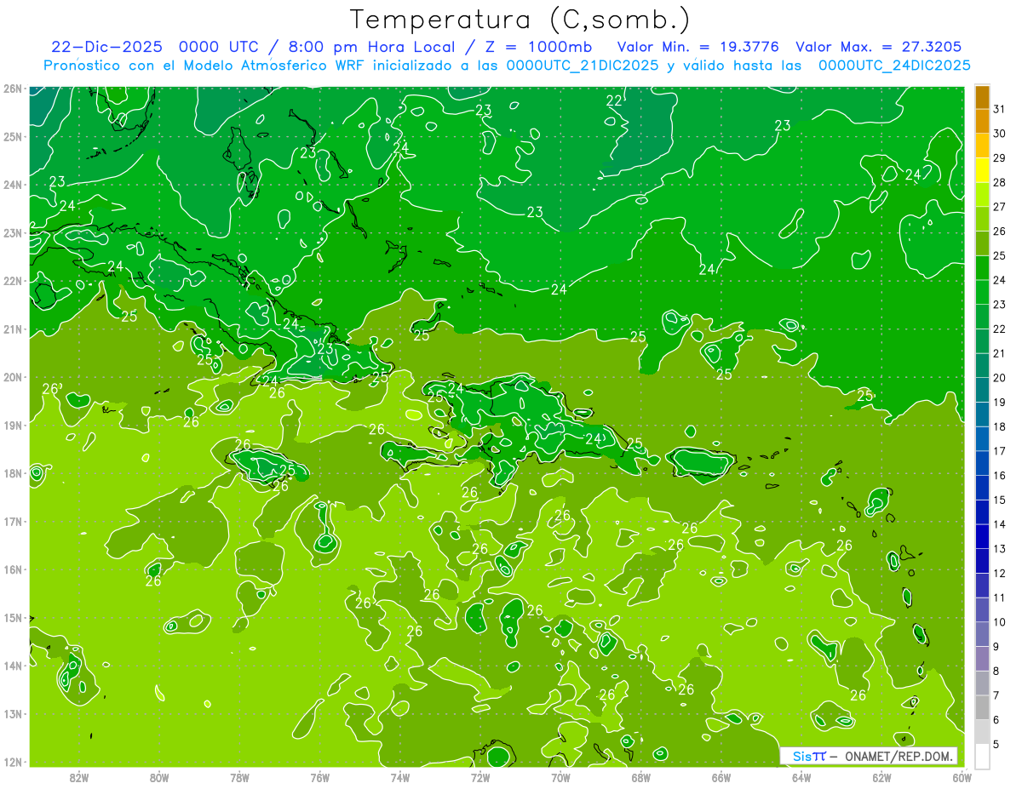Click the latitude axis label "16N"
This screenshot has height=789, width=1022.
(x=12, y=569)
